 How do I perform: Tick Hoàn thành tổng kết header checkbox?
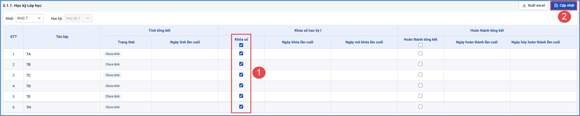point(420,45)
